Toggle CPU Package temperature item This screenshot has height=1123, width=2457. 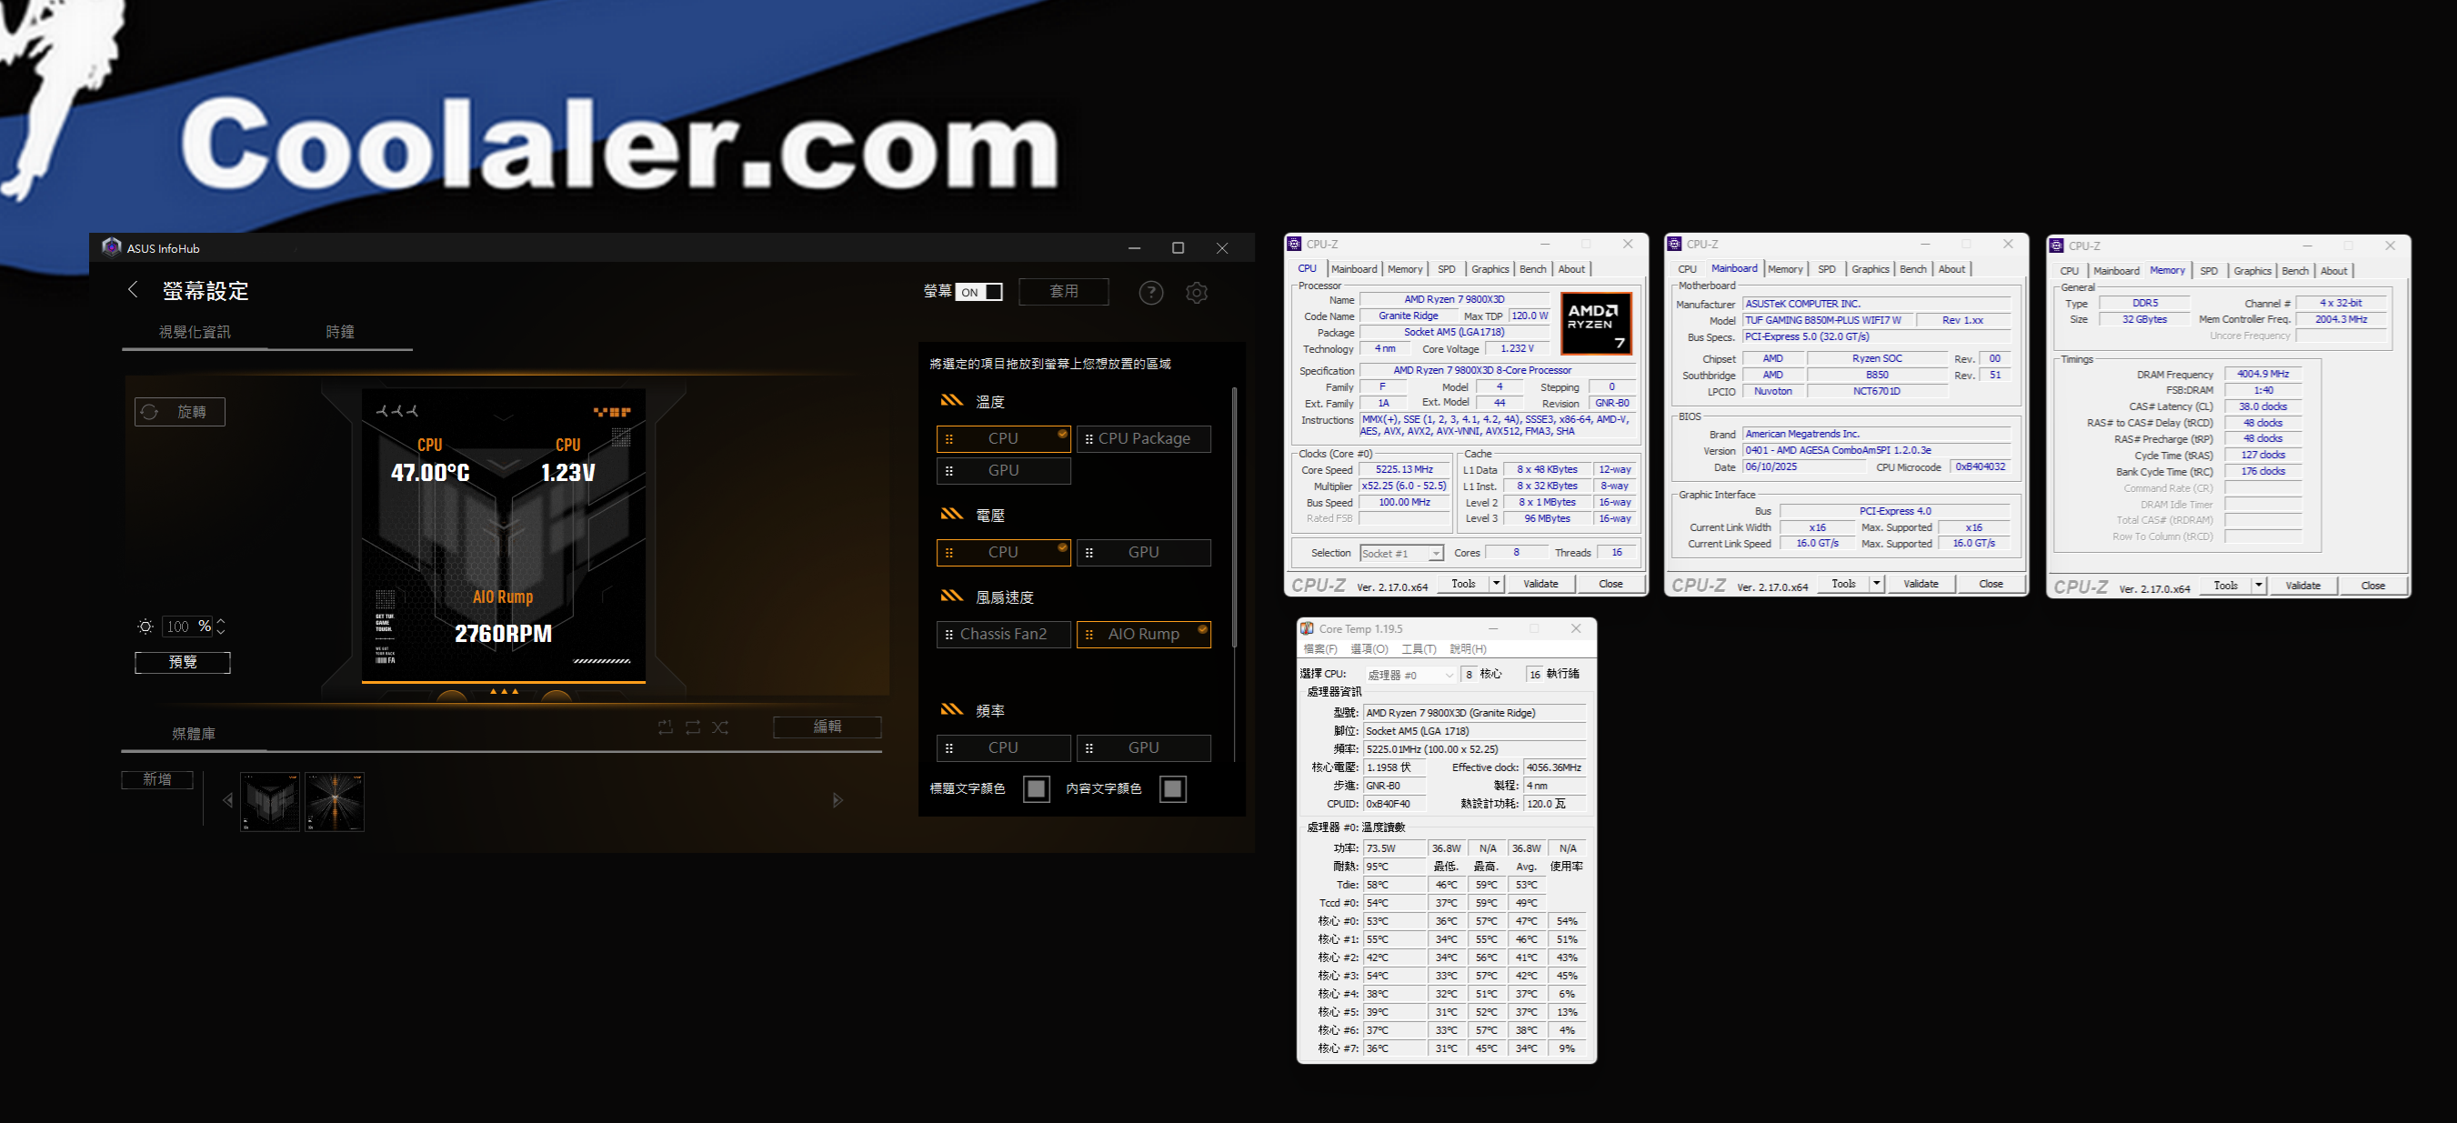pyautogui.click(x=1144, y=439)
